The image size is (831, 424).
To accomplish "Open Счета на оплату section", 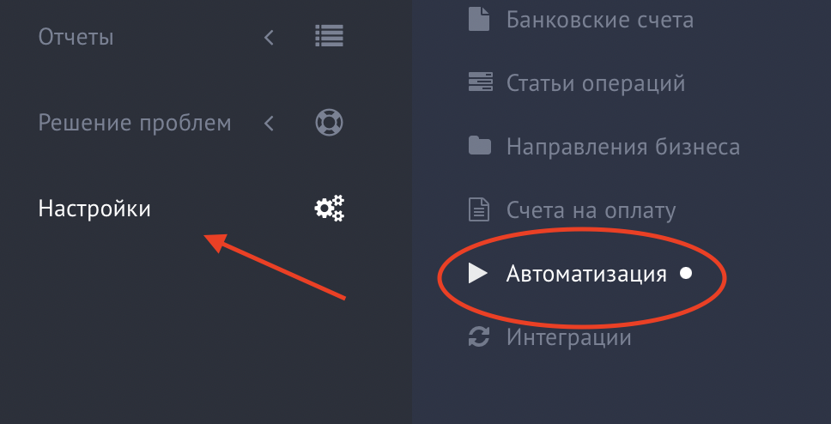I will coord(591,210).
